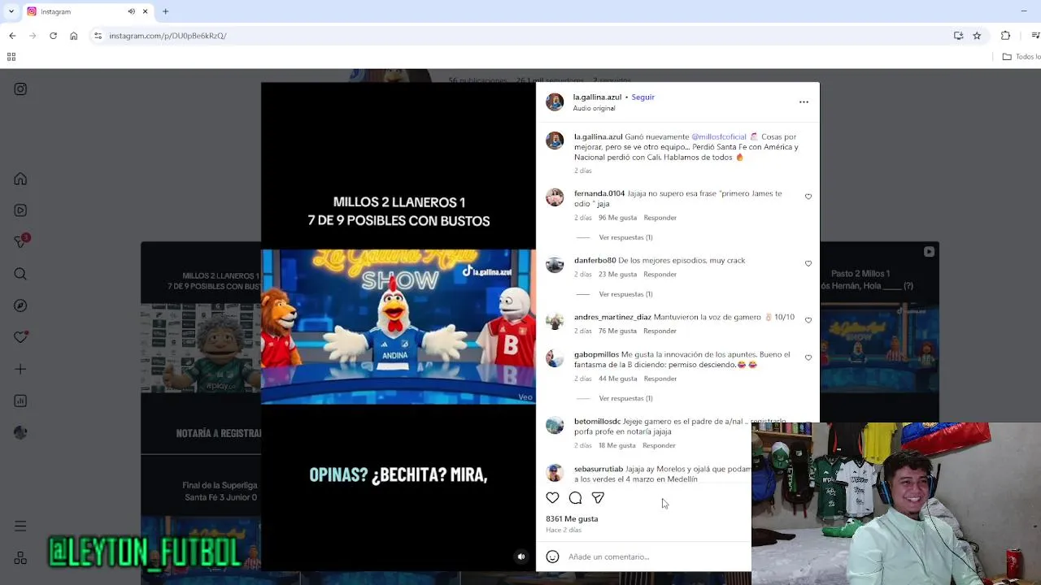
Task: Go back in browser history
Action: tap(12, 36)
